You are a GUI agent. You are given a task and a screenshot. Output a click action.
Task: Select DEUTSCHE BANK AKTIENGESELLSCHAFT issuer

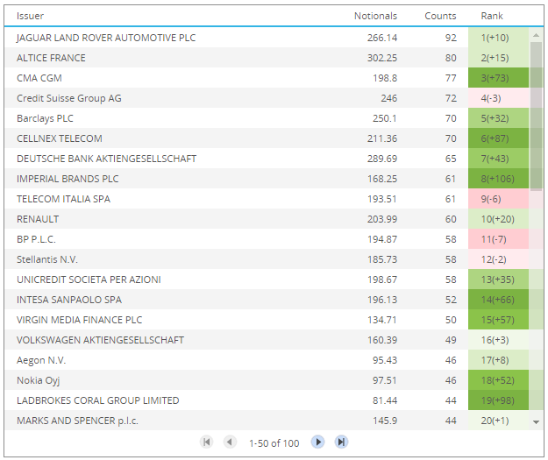(x=106, y=159)
